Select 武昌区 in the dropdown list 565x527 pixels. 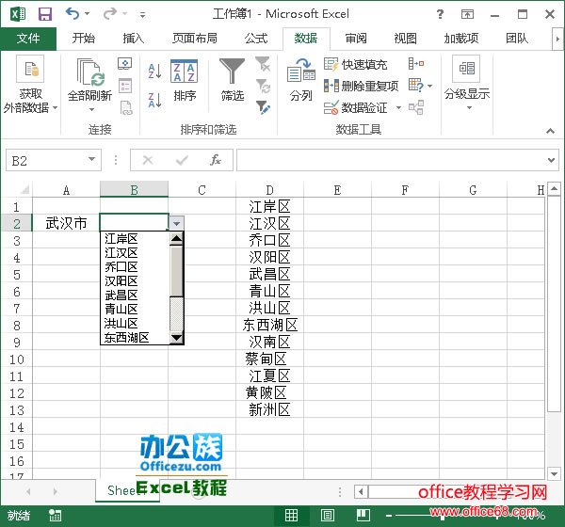pos(121,295)
